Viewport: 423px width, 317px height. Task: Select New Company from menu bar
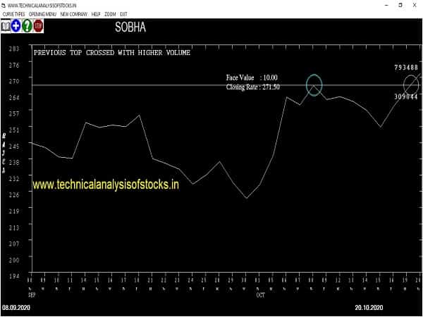74,14
